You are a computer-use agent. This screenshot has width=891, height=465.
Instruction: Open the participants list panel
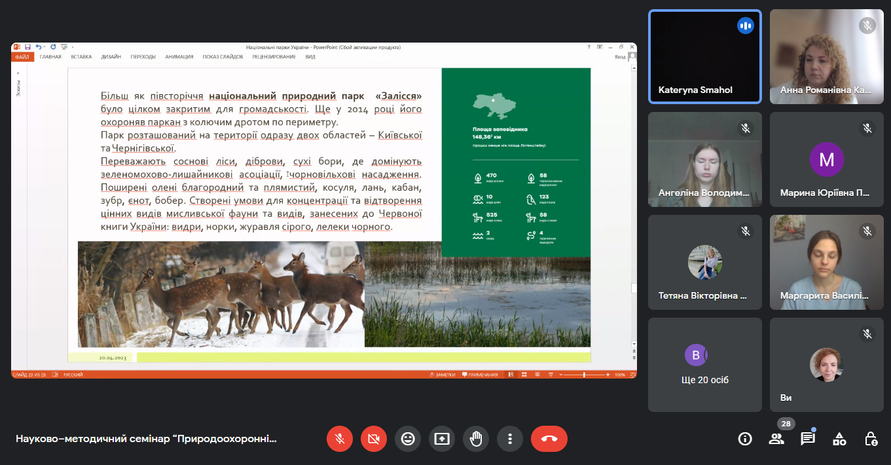pos(776,439)
